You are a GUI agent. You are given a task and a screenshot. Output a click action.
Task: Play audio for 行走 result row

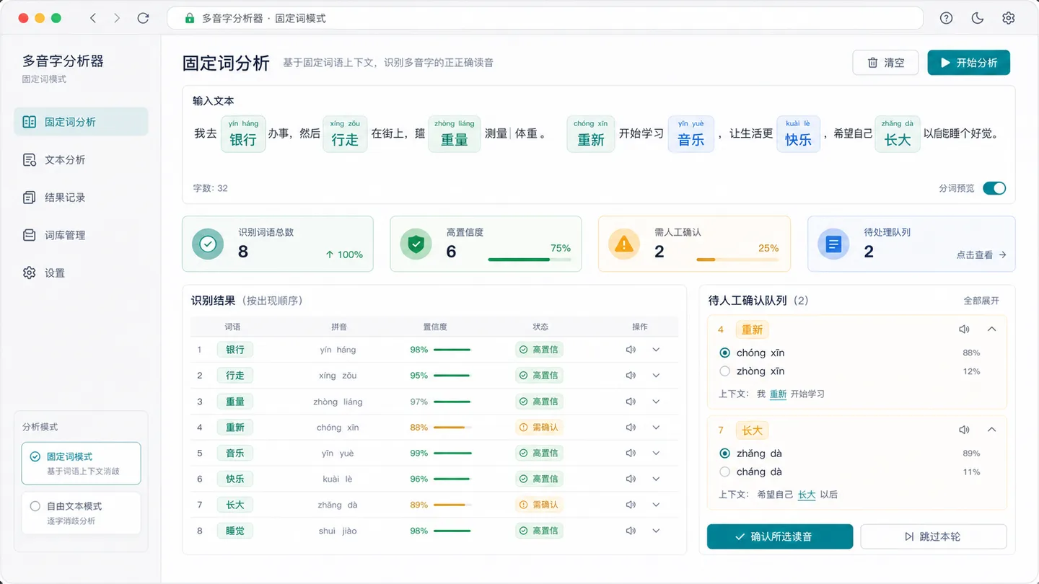pyautogui.click(x=631, y=376)
